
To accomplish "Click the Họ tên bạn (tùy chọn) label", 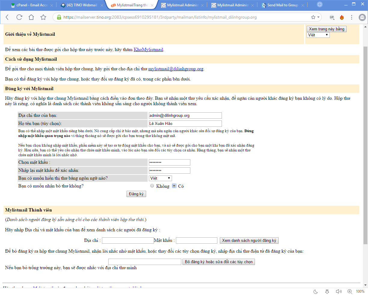I will point(40,123).
